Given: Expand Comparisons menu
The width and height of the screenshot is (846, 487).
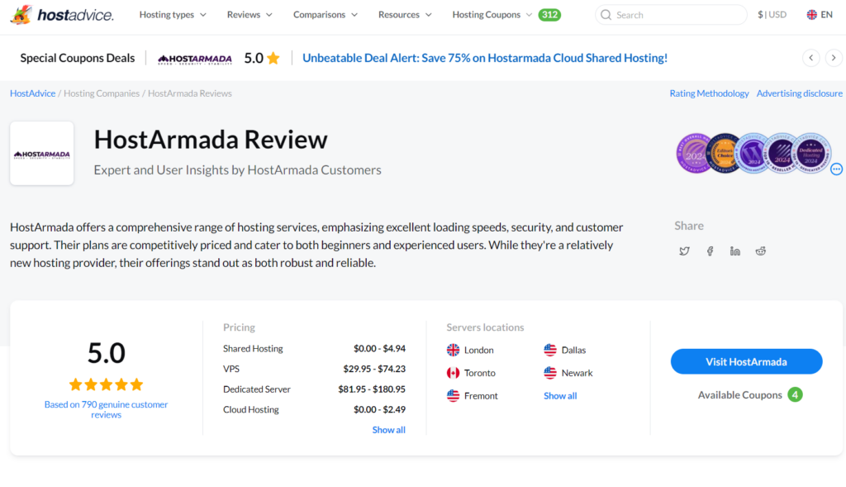Looking at the screenshot, I should click(x=326, y=15).
